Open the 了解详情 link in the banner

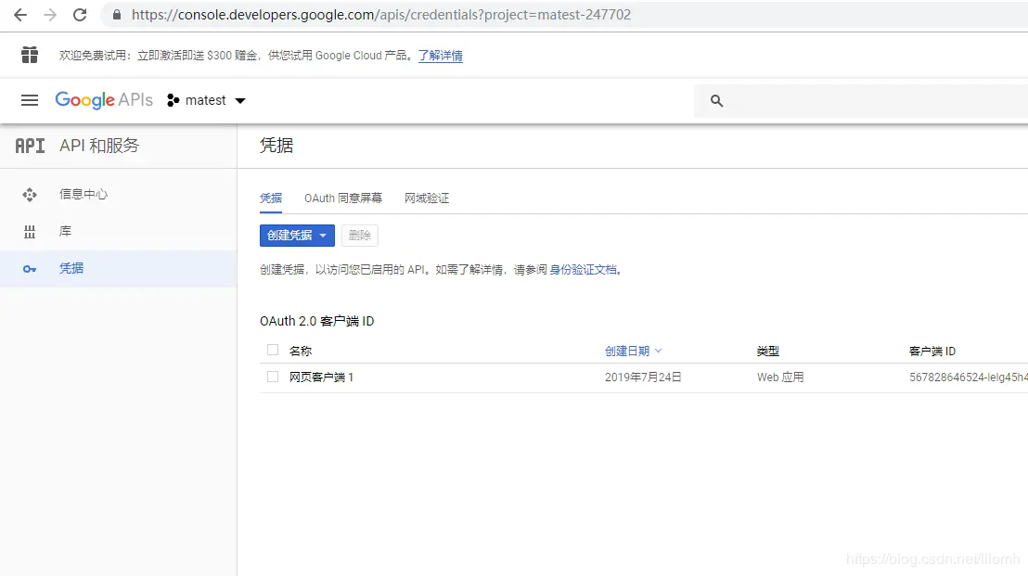click(x=441, y=56)
